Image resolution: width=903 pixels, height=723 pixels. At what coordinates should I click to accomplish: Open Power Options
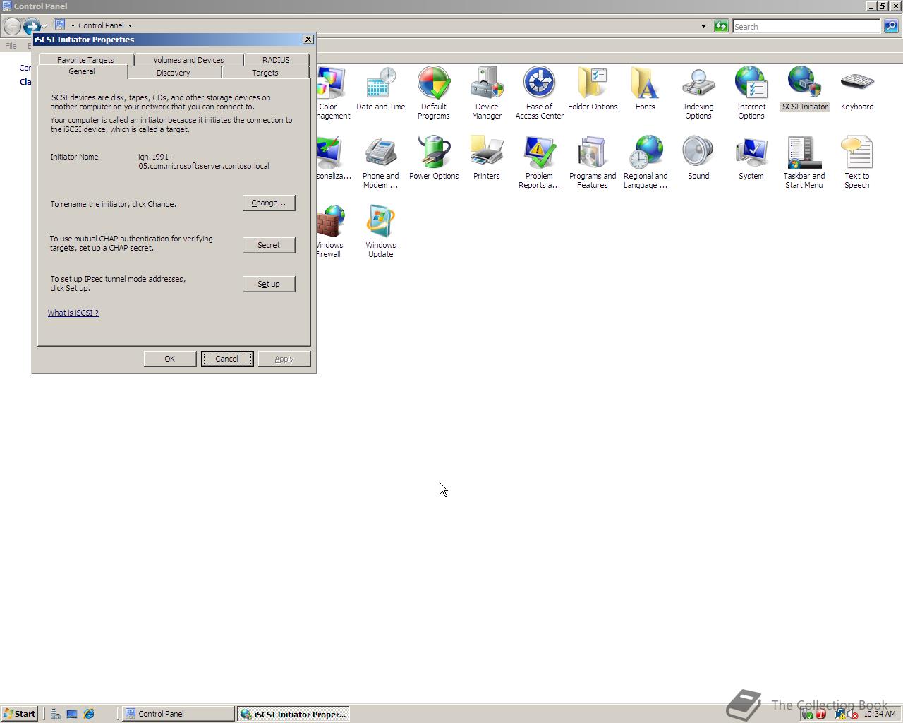point(433,159)
